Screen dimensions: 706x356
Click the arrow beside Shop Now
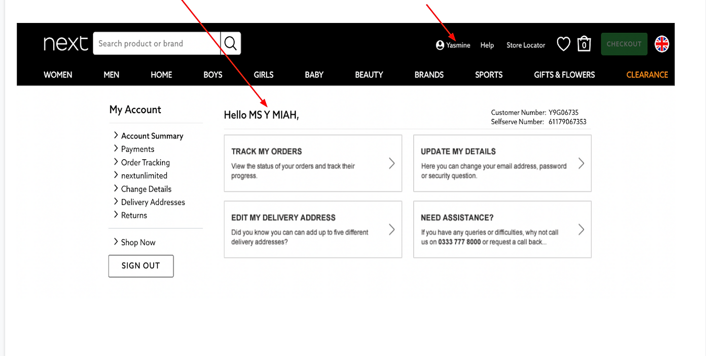point(116,242)
